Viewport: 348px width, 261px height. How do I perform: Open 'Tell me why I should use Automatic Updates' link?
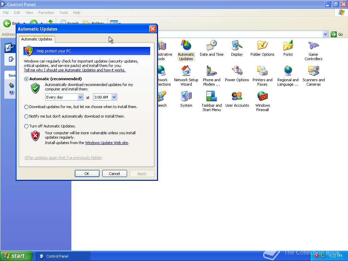[x=75, y=70]
